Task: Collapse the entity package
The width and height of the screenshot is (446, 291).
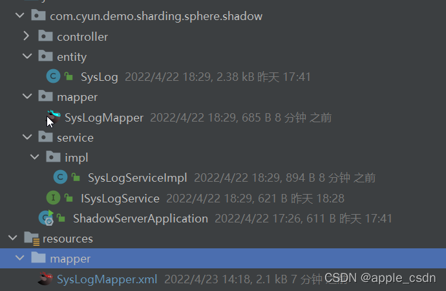Action: coord(27,56)
